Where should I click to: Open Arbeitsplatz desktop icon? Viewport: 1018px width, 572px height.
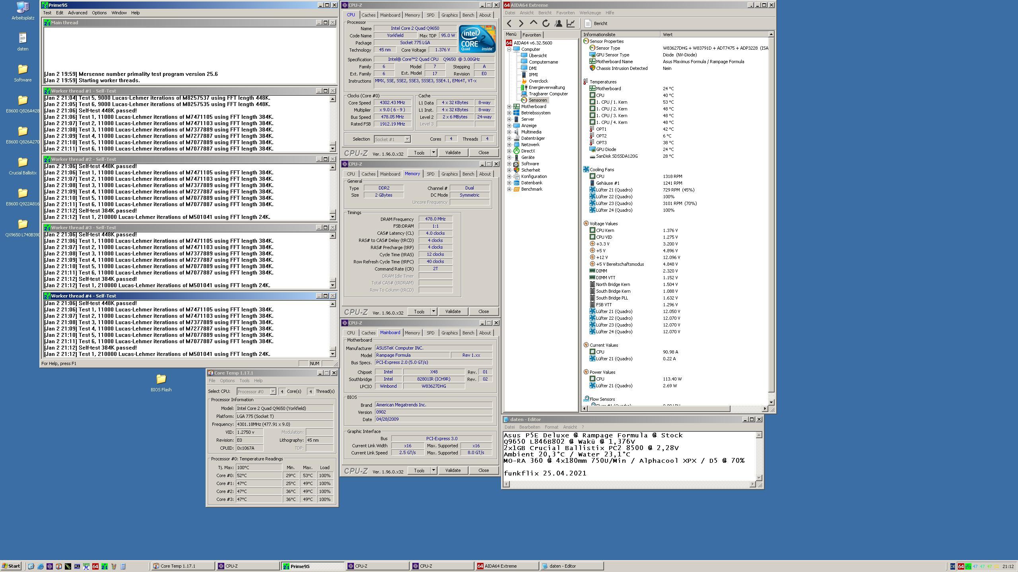23,11
